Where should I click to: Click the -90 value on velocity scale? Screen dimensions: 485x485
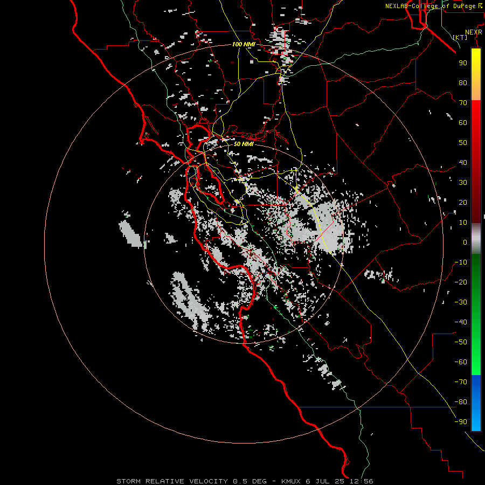click(x=461, y=422)
